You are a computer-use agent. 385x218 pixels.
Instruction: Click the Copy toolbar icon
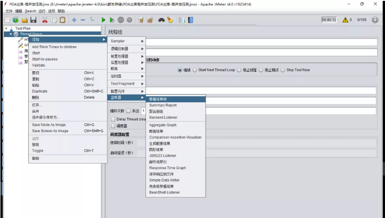click(x=54, y=20)
